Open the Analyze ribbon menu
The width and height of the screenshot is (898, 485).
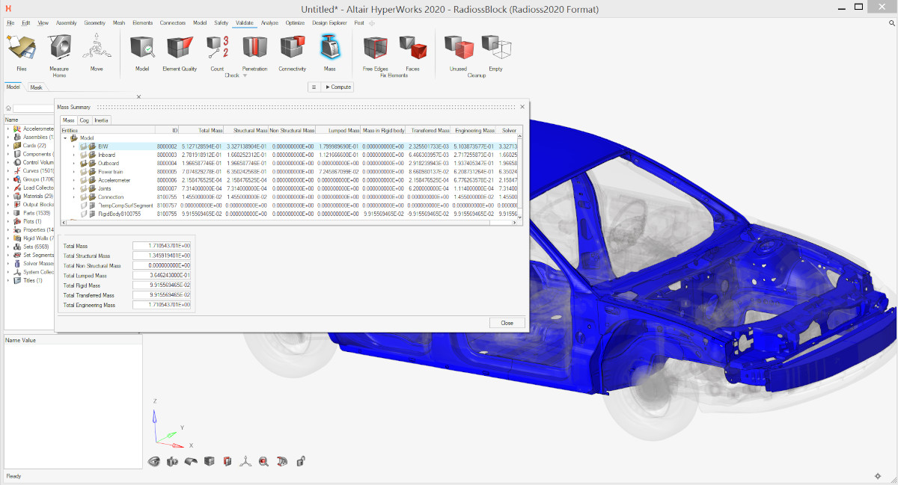(269, 23)
